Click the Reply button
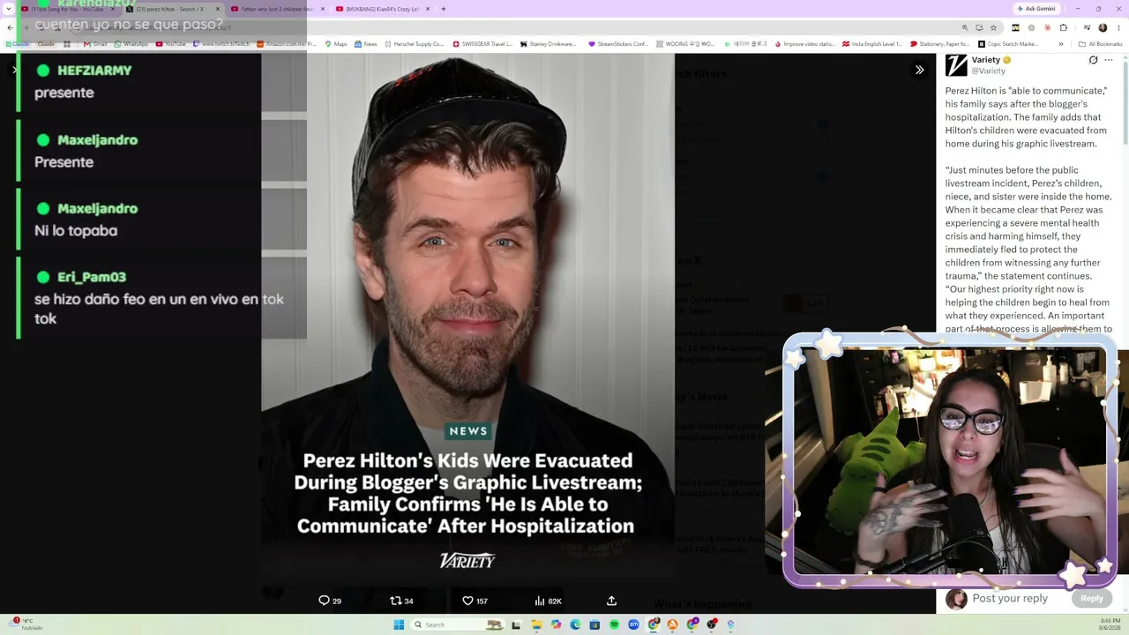Viewport: 1129px width, 635px height. point(1092,598)
